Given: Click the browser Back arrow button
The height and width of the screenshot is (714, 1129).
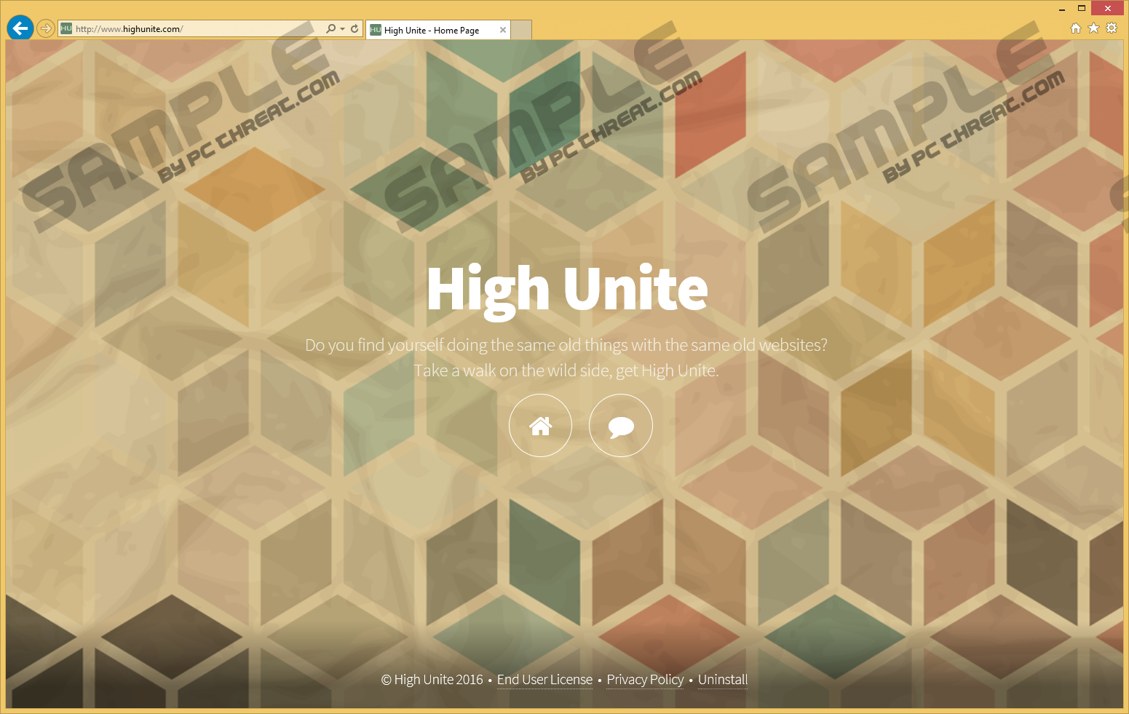Looking at the screenshot, I should pyautogui.click(x=20, y=28).
